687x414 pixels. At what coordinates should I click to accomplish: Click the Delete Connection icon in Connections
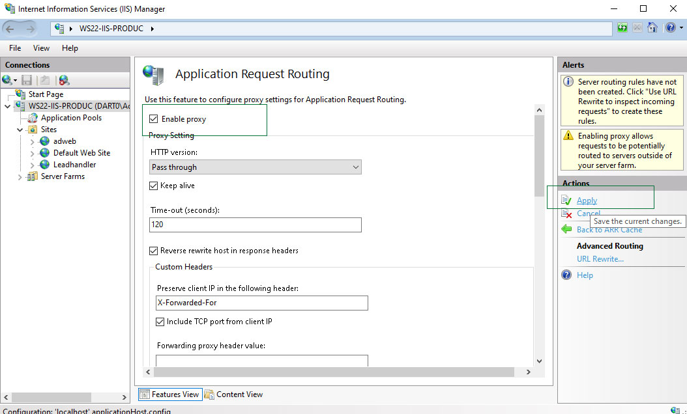point(65,80)
